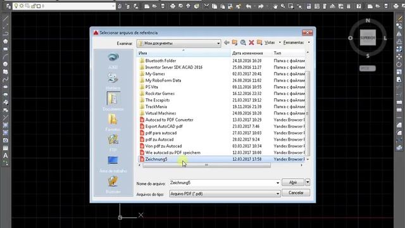The width and height of the screenshot is (405, 228).
Task: Open the WCS dropdown under the ViewCube
Action: 367,68
